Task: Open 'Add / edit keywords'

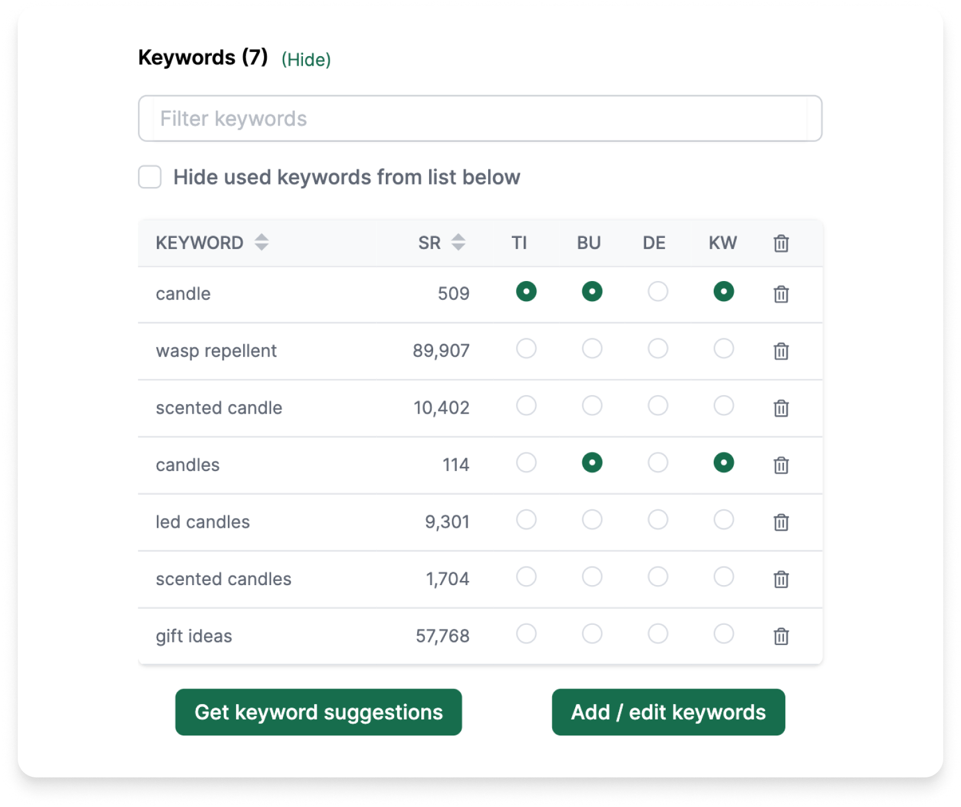Action: pyautogui.click(x=668, y=712)
